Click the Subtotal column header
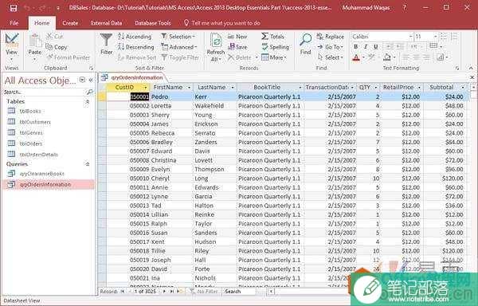This screenshot has height=306, width=478. [x=441, y=88]
